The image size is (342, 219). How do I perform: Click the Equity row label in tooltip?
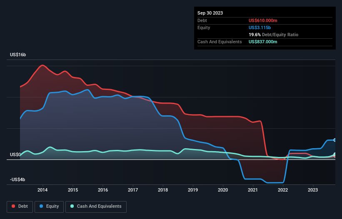click(x=204, y=27)
